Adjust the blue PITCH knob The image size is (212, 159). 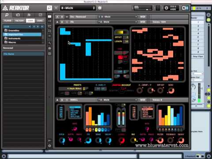pyautogui.click(x=62, y=140)
